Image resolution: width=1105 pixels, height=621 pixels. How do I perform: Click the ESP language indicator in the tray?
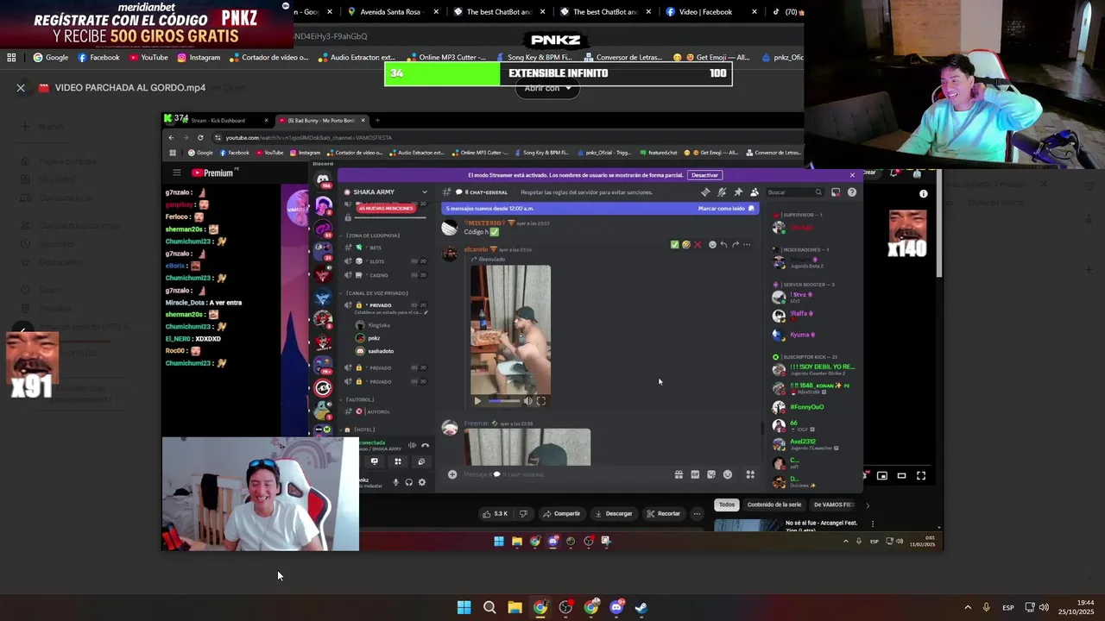click(1008, 608)
